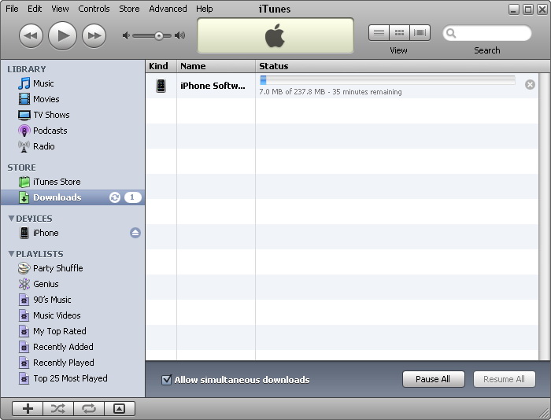551x420 pixels.
Task: Sort by the Status column header
Action: [397, 66]
